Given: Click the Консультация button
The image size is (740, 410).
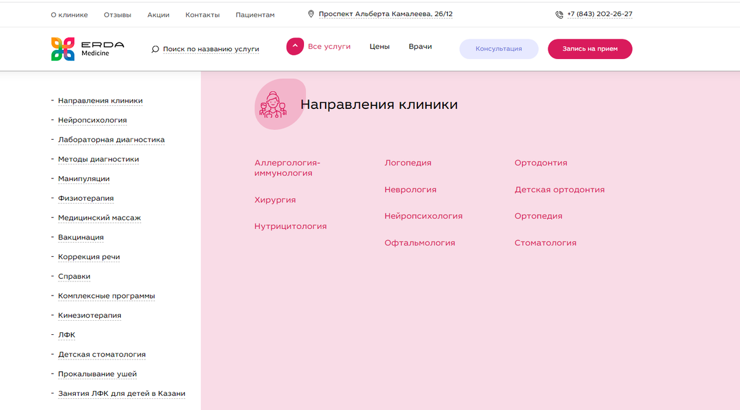Looking at the screenshot, I should tap(499, 49).
